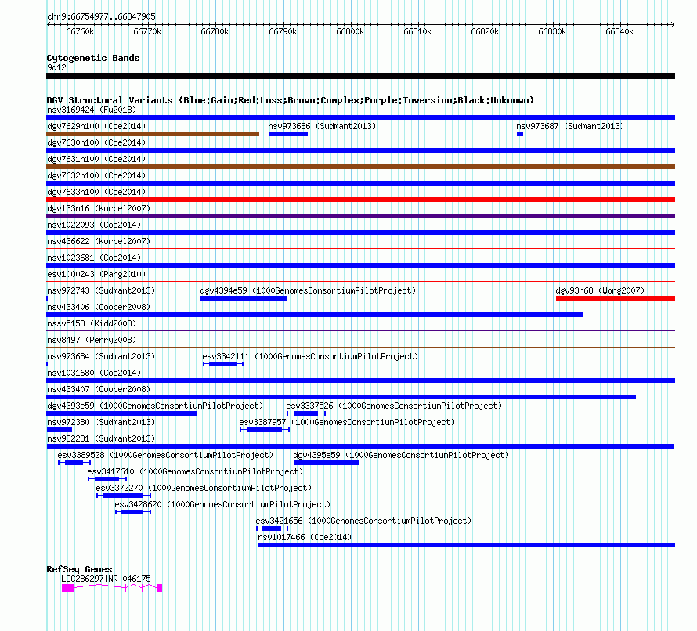Click the nsv973684 (Sudmant2013) label
The width and height of the screenshot is (697, 631).
(x=101, y=356)
